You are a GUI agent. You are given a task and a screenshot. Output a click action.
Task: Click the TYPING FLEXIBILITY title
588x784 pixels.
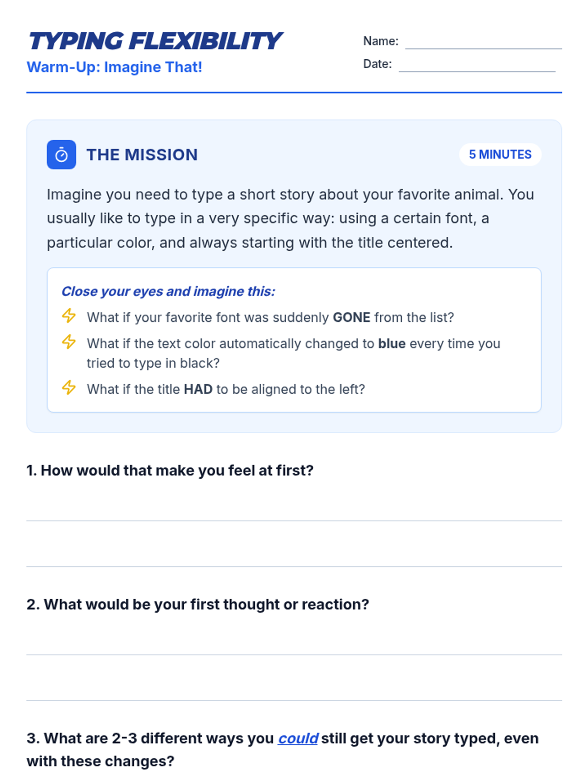click(x=155, y=41)
